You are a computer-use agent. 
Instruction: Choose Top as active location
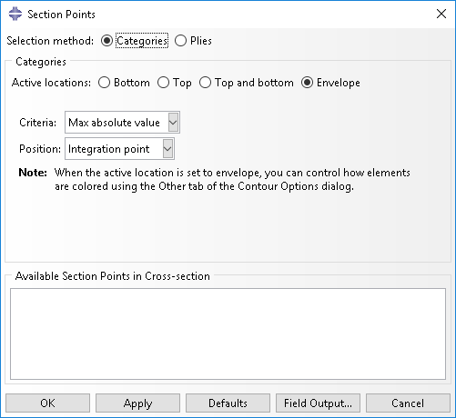coord(163,83)
